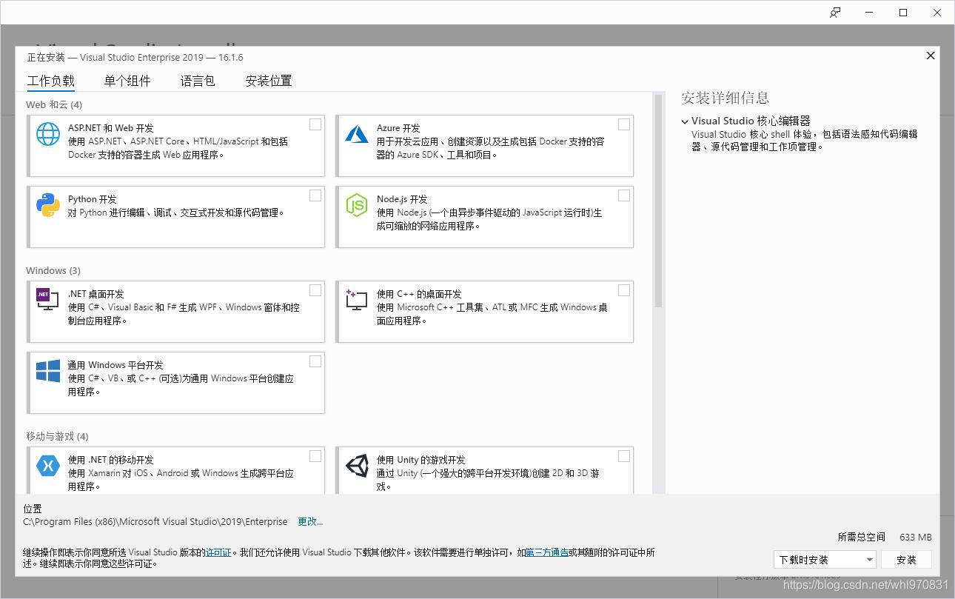Click the 安装详细信息 panel heading
This screenshot has width=955, height=599.
726,98
